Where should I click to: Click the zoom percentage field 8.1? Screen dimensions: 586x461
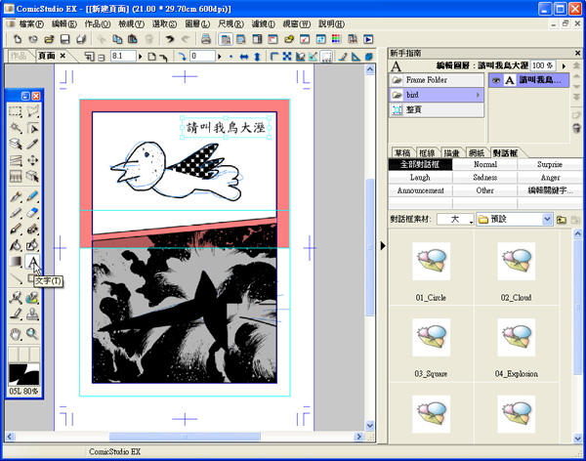point(124,57)
